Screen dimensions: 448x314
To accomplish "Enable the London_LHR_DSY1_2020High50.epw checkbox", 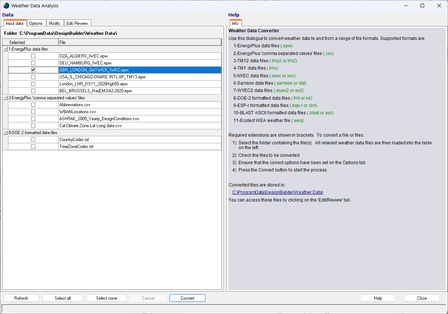I will pyautogui.click(x=33, y=84).
